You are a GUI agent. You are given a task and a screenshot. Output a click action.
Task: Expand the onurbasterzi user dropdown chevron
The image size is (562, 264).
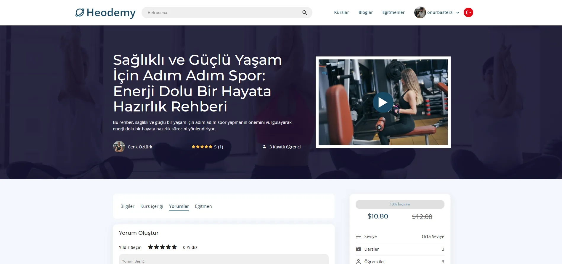point(458,13)
